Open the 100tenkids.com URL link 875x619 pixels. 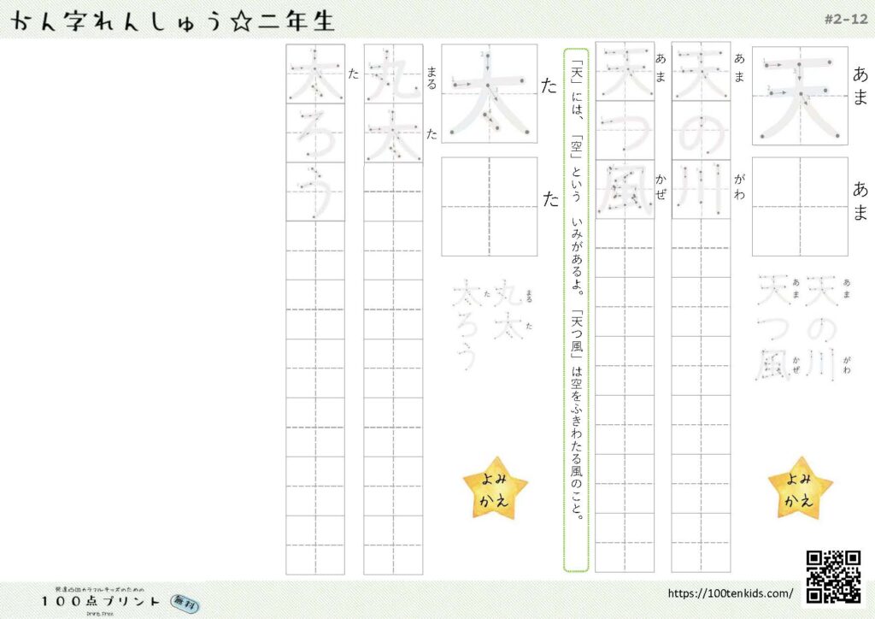tap(729, 593)
